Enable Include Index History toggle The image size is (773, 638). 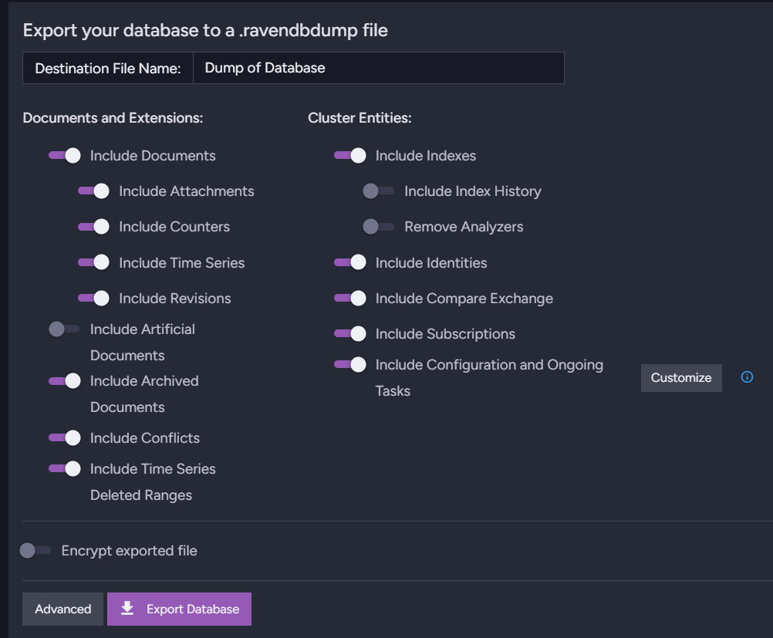point(379,191)
